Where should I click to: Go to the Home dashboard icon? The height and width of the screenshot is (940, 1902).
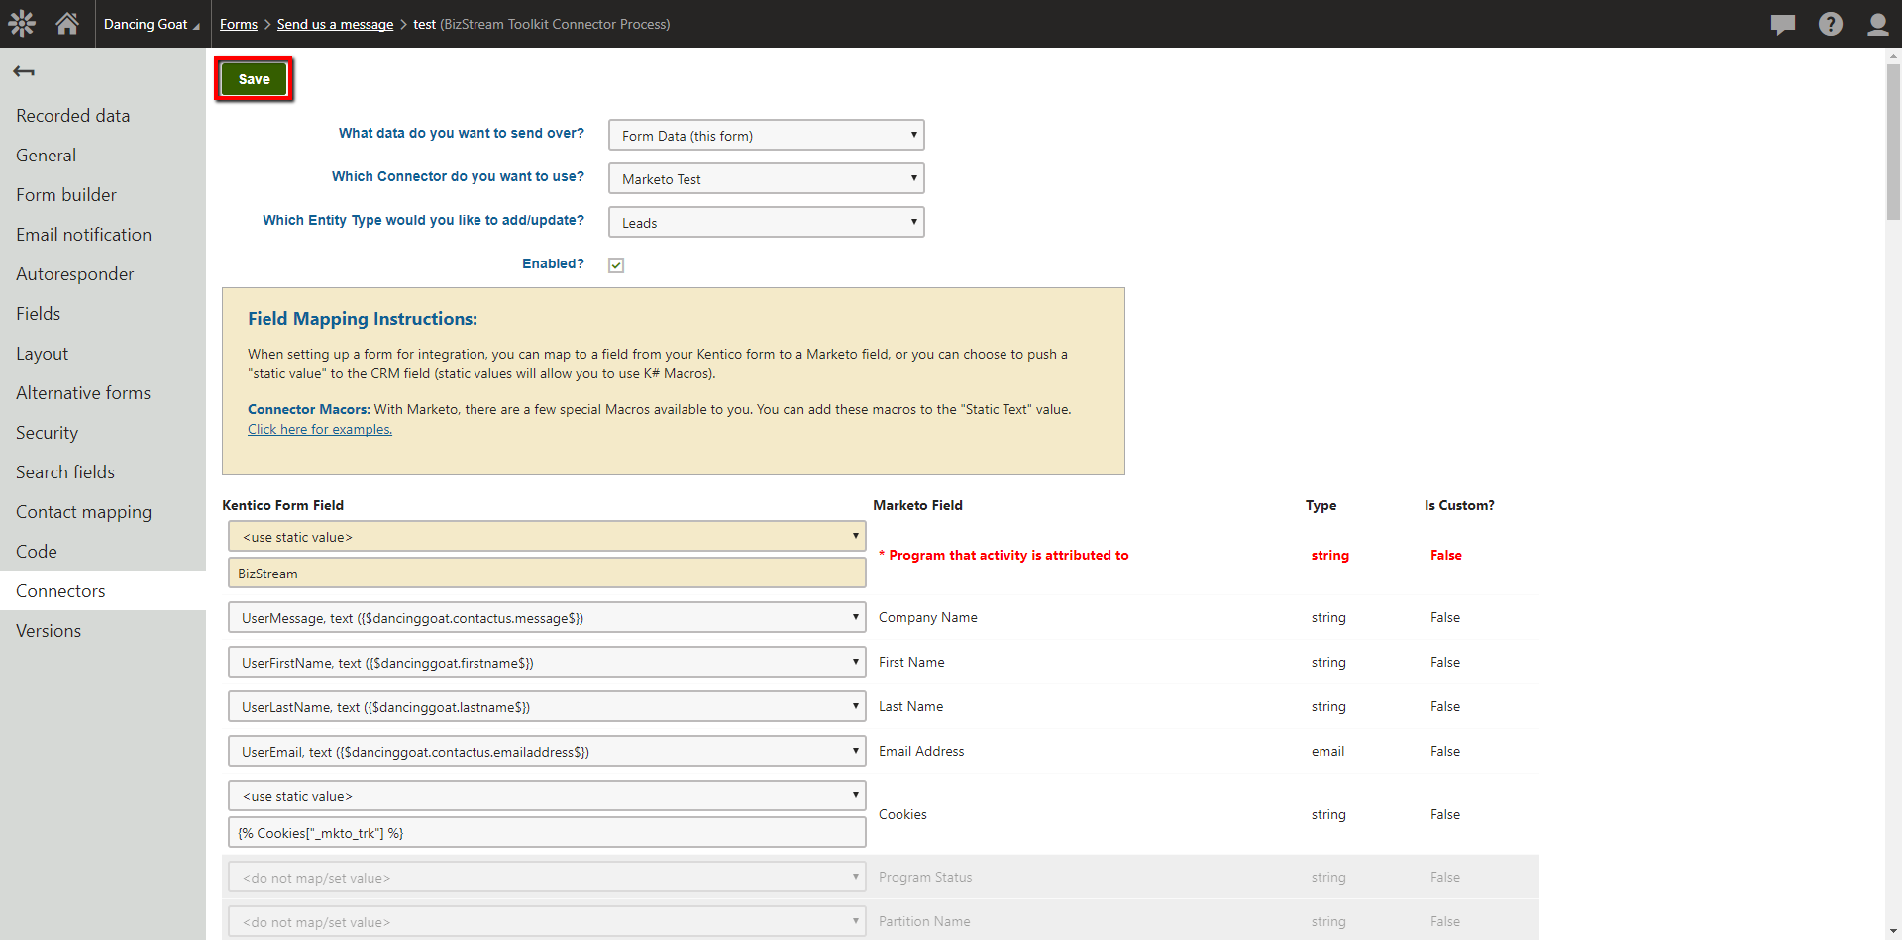[67, 24]
